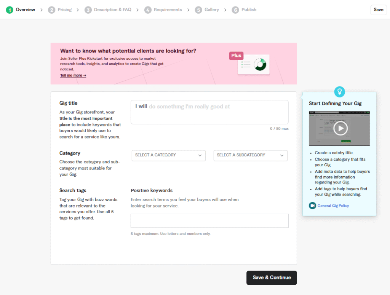Click the step 1 Overview number circle
The height and width of the screenshot is (295, 390).
[x=10, y=10]
